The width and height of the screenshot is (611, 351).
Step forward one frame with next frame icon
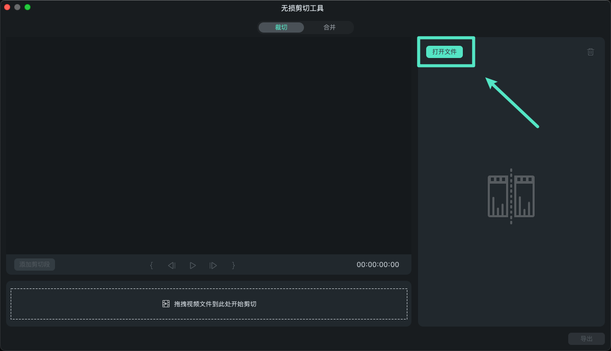[213, 265]
